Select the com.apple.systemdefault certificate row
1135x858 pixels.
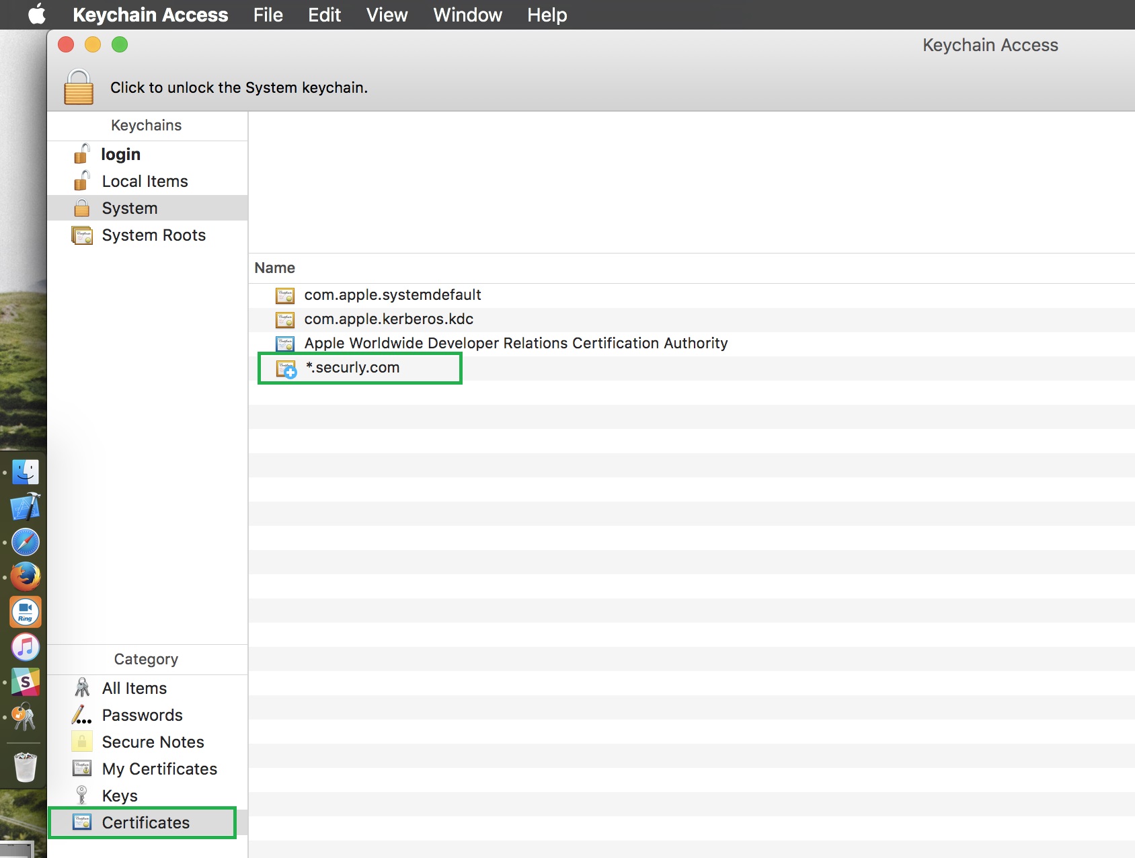click(691, 295)
